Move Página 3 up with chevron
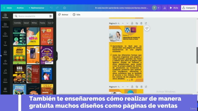Screen dimensions: 198x111 click(123, 23)
